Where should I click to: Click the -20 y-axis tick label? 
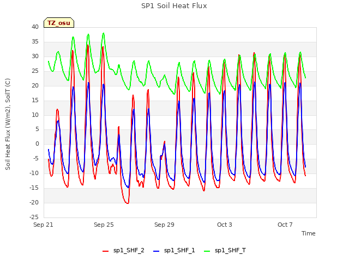pyautogui.click(x=34, y=203)
